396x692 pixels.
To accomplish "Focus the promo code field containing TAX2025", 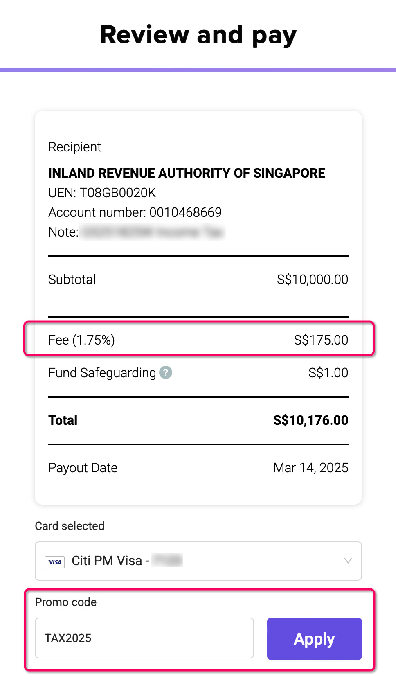I will coord(144,638).
